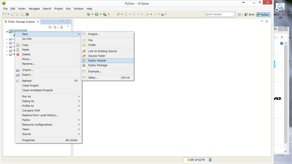The image size is (292, 164).
Task: Click the Open Perspective icon
Action: pos(239,15)
